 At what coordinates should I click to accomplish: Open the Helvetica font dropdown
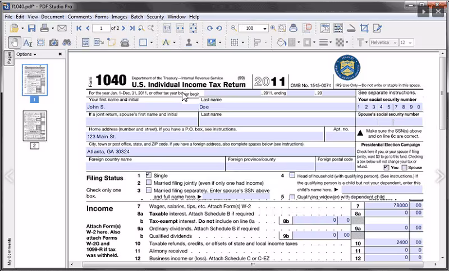[395, 43]
